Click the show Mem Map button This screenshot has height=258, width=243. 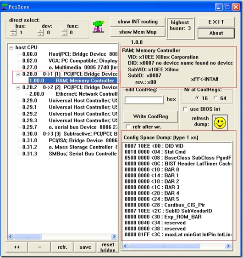[138, 32]
